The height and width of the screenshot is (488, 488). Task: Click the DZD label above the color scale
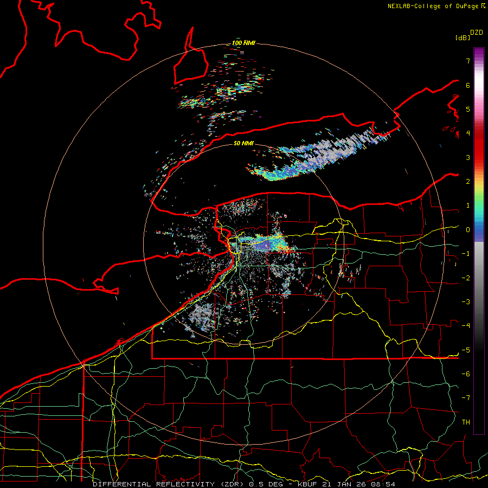coord(477,33)
